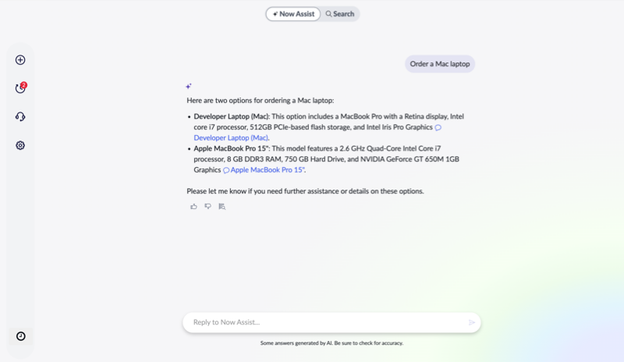
Task: Open the settings gear icon
Action: click(x=20, y=145)
